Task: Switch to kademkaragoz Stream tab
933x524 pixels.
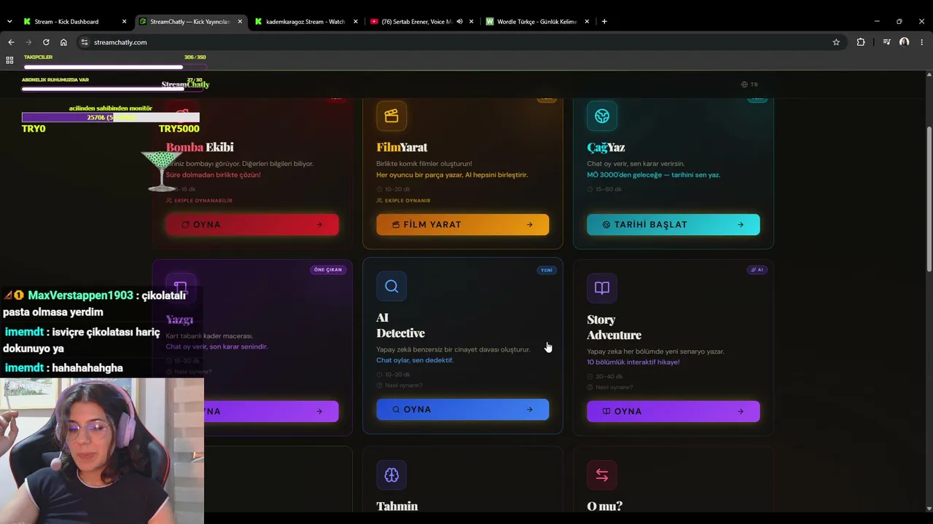Action: [x=307, y=22]
